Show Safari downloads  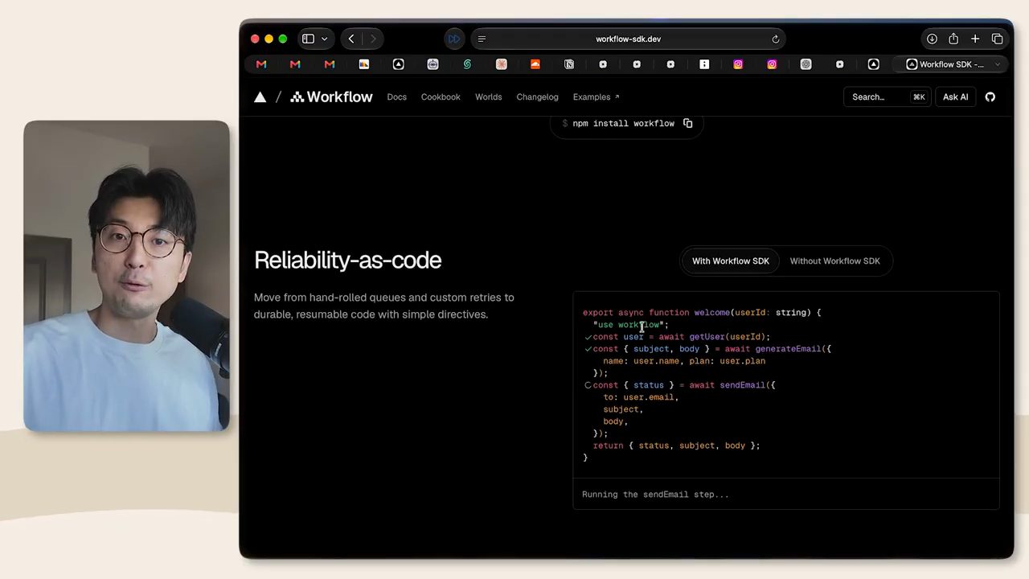[932, 39]
